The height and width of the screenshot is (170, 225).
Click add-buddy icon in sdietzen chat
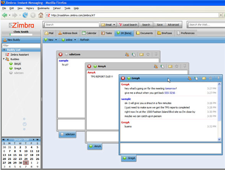pos(127,55)
